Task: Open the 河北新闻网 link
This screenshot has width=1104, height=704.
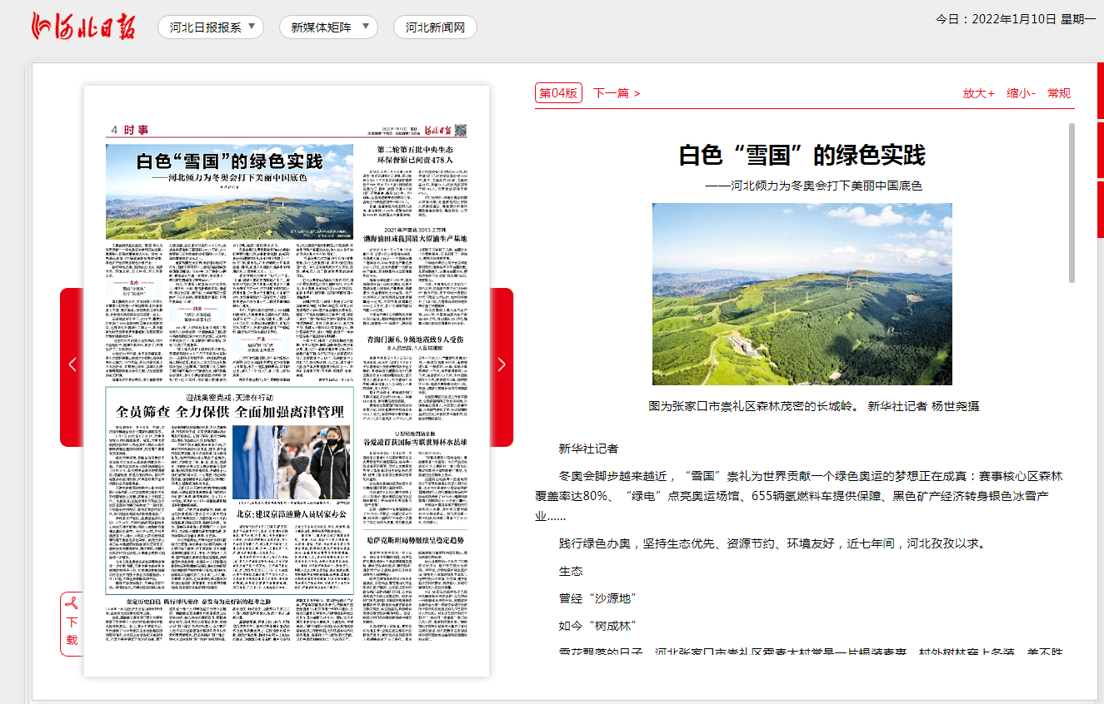Action: (435, 27)
